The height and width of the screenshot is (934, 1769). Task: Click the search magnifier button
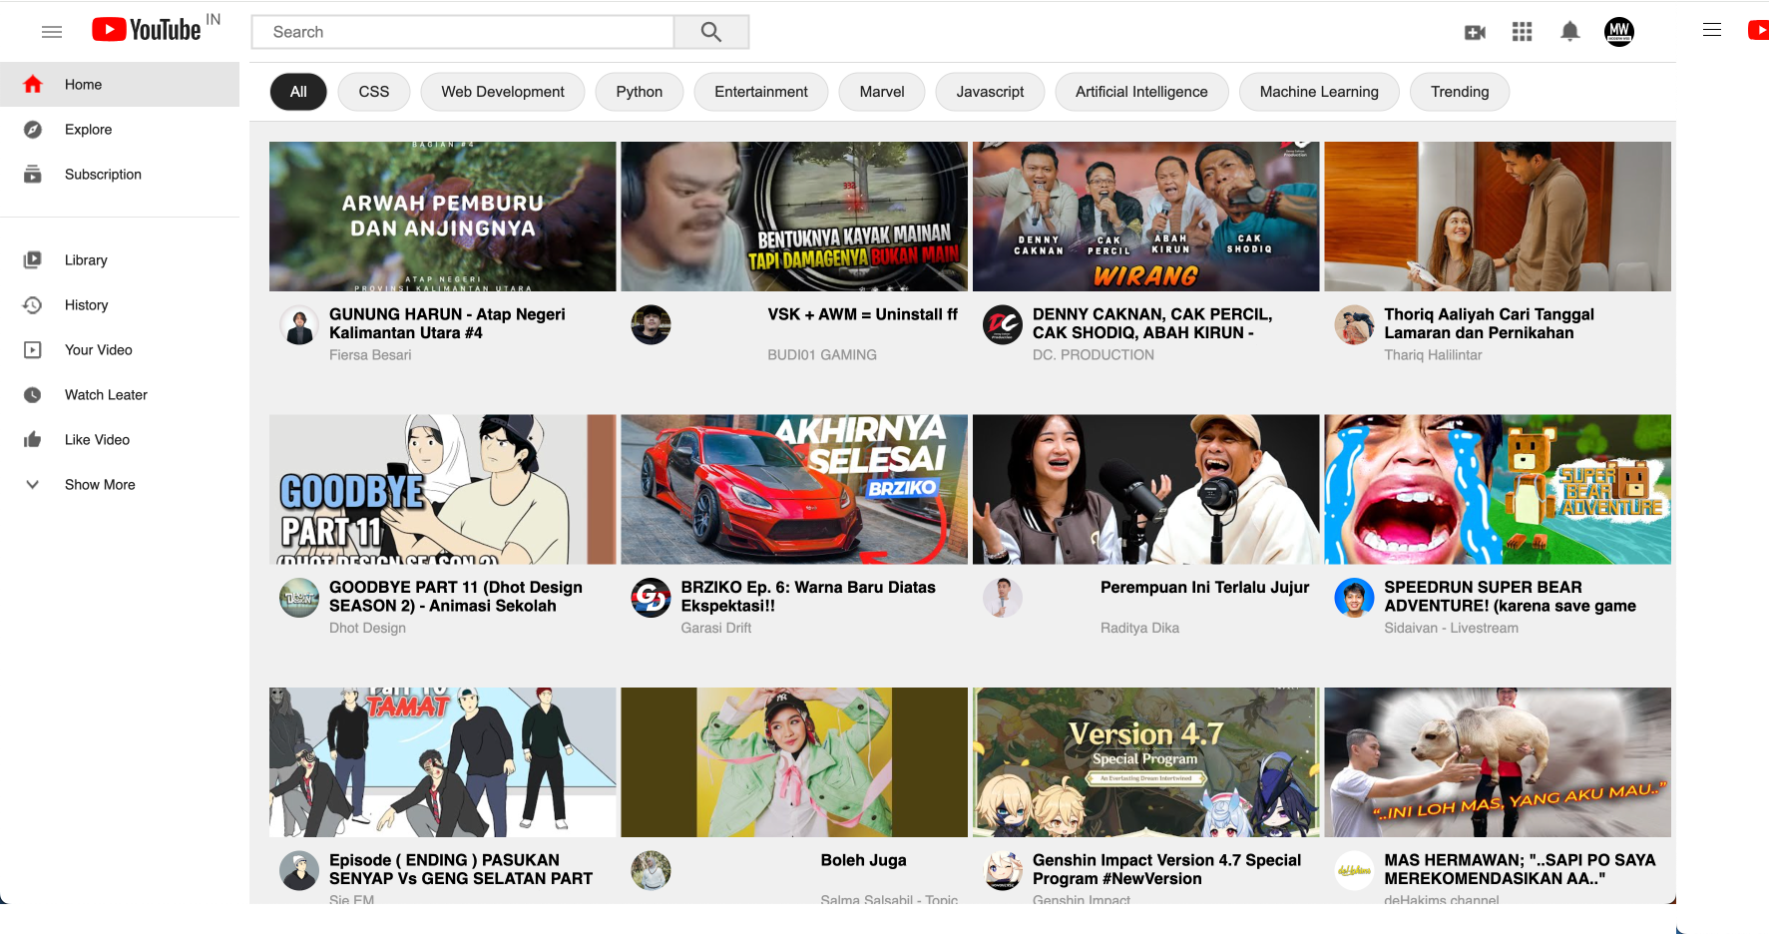click(x=710, y=32)
